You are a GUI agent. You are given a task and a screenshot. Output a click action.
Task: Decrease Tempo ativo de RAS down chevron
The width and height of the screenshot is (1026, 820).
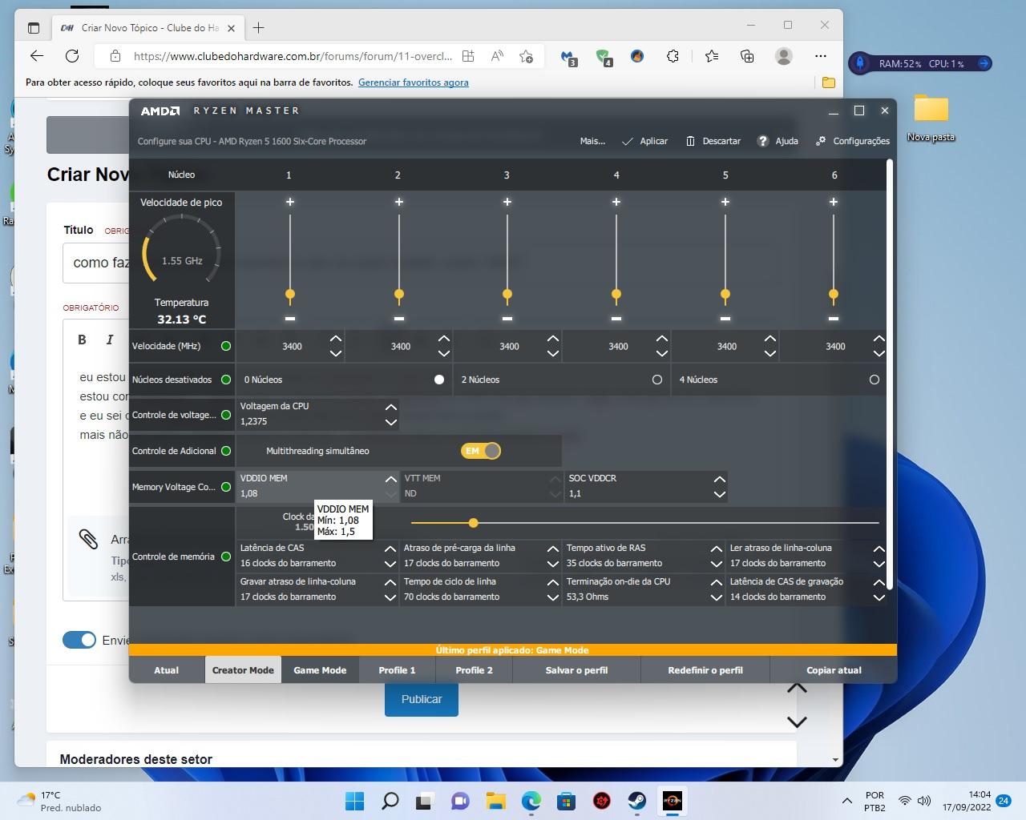(716, 564)
